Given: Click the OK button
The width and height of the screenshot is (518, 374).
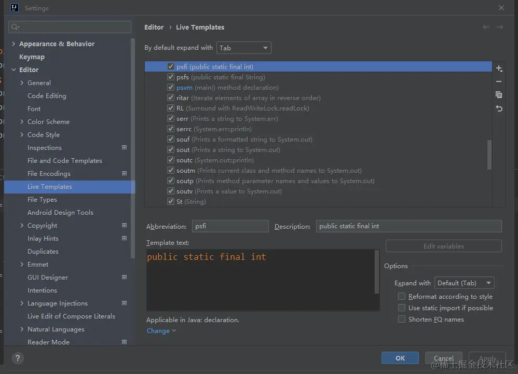Looking at the screenshot, I should pos(400,358).
